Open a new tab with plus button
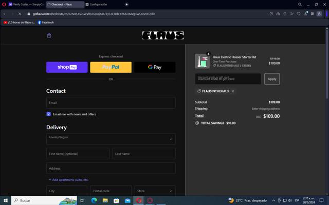 (x=126, y=4)
